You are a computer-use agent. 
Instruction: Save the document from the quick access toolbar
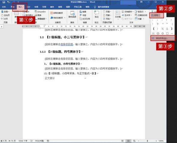4,2
